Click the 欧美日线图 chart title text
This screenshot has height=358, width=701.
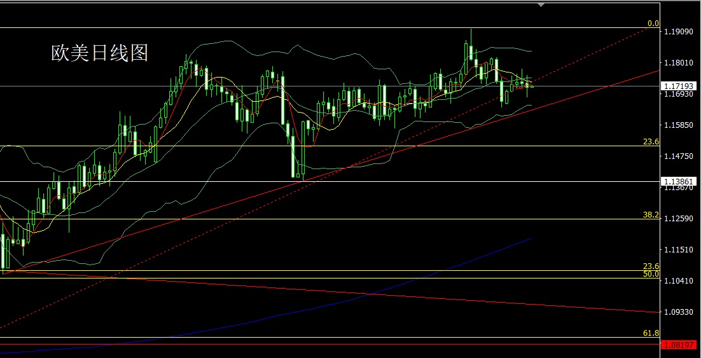pyautogui.click(x=99, y=53)
